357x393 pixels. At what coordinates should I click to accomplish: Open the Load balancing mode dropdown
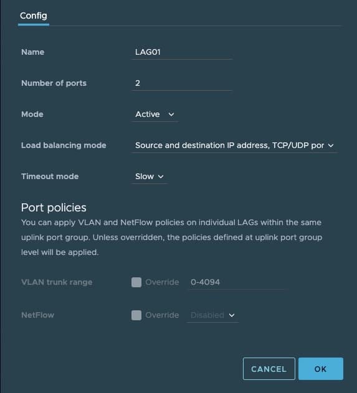pos(234,146)
